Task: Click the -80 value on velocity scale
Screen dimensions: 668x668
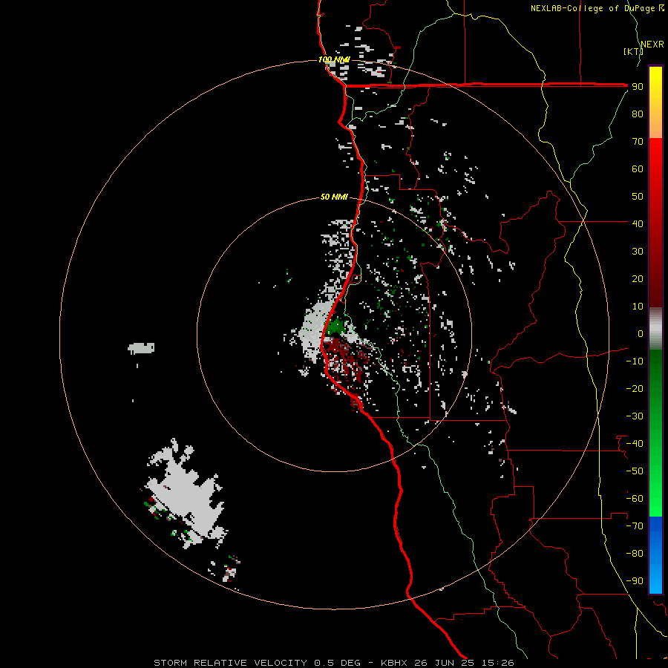Action: [635, 554]
